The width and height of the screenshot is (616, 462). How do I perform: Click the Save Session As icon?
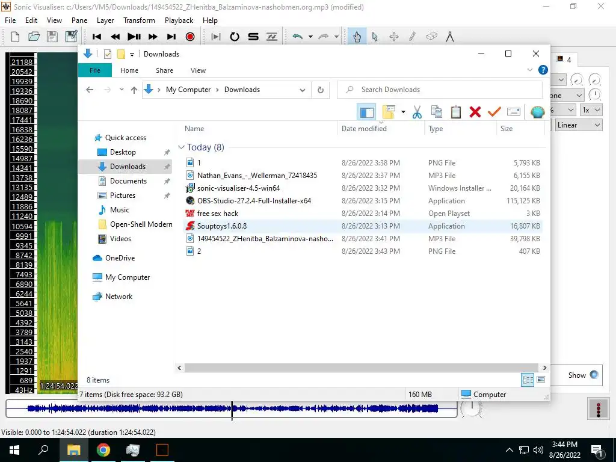coord(71,37)
